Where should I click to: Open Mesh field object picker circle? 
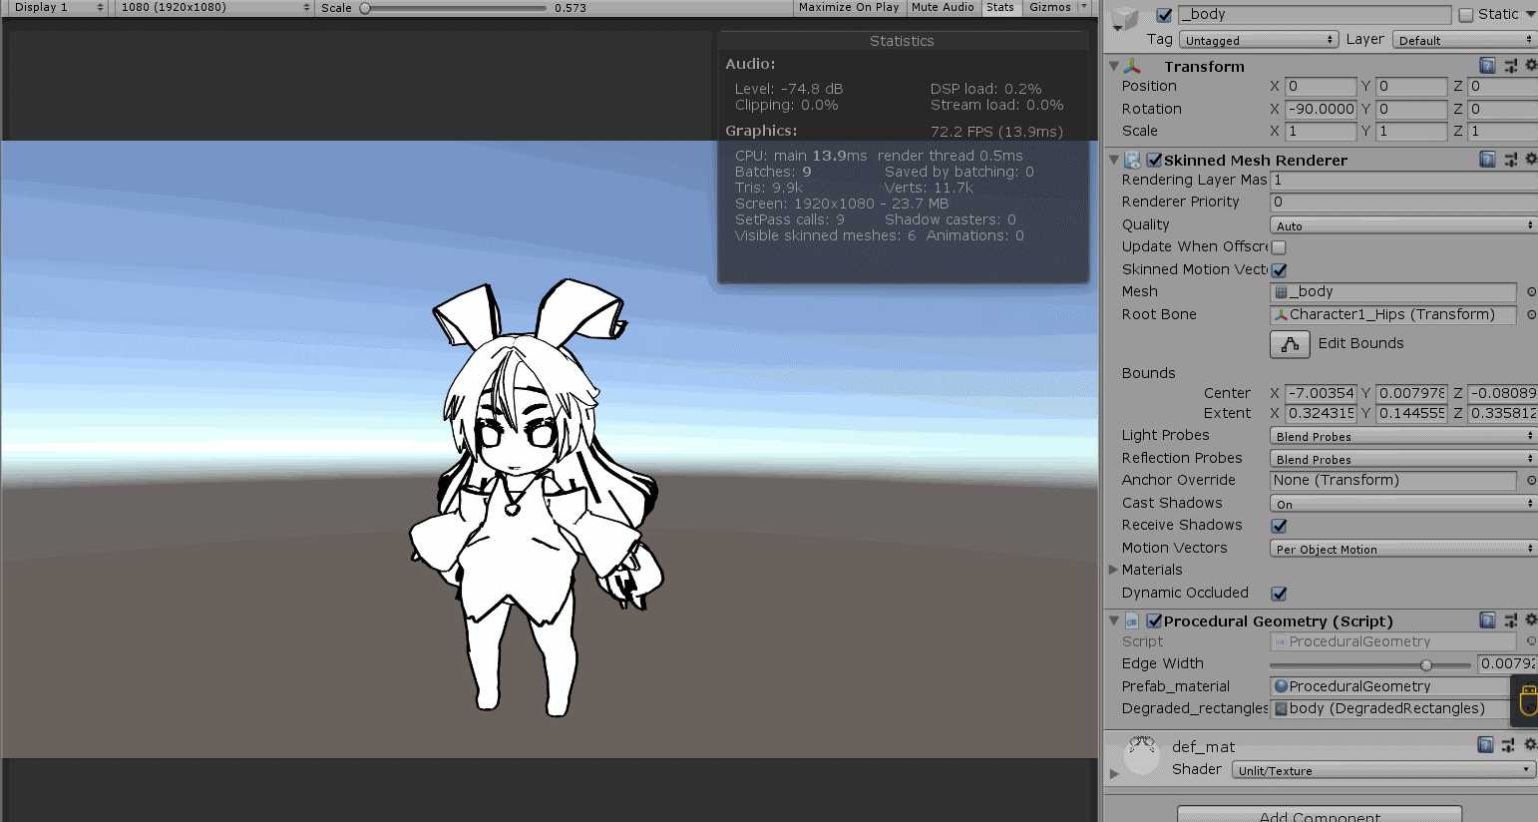click(x=1531, y=292)
